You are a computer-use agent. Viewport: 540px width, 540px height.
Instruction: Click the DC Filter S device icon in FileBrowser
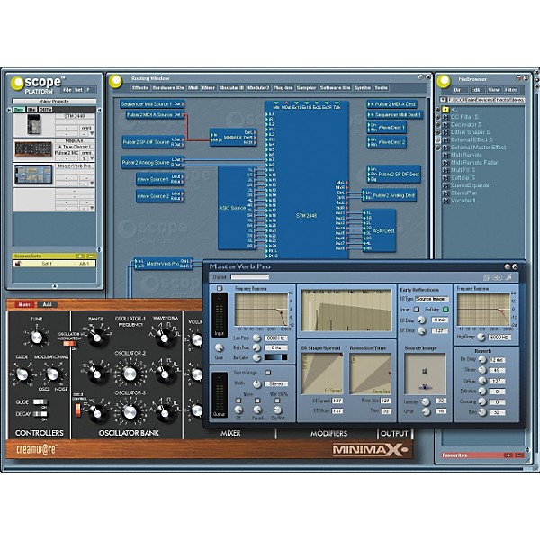[x=446, y=117]
